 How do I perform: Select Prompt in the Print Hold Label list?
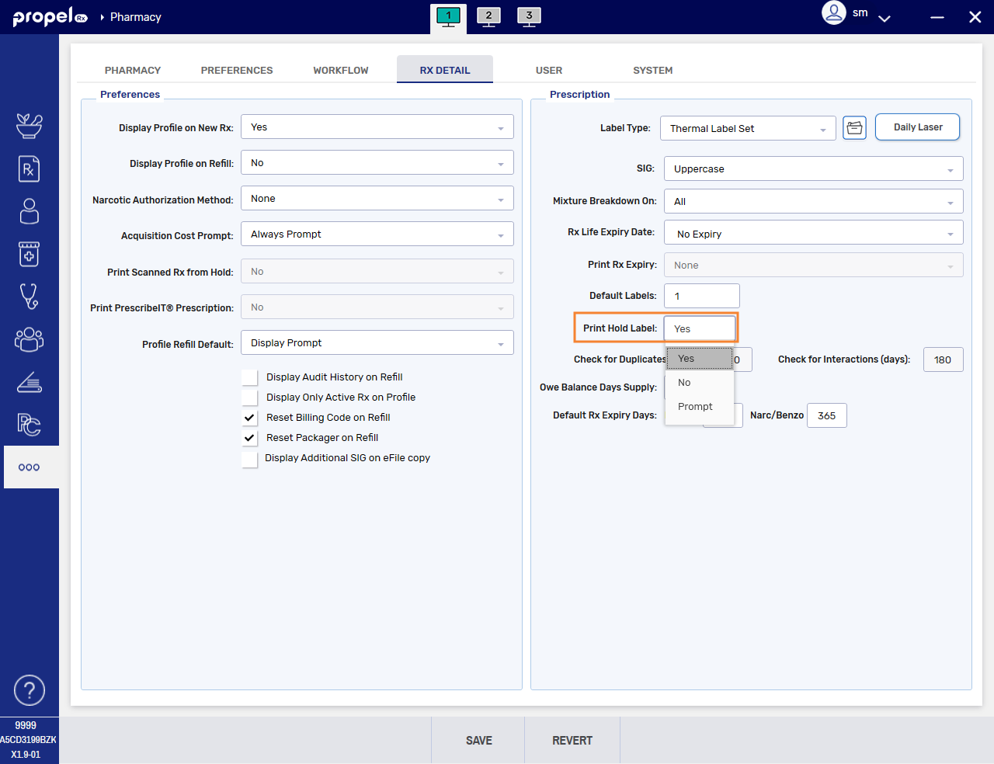(695, 407)
